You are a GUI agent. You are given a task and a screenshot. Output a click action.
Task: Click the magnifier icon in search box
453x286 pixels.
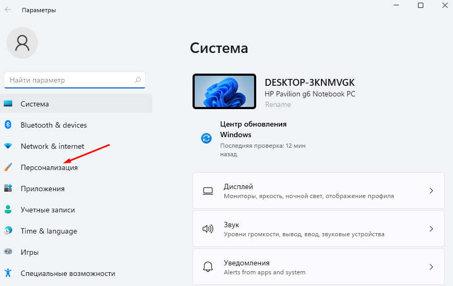point(138,80)
